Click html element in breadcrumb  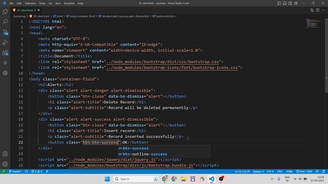58,16
